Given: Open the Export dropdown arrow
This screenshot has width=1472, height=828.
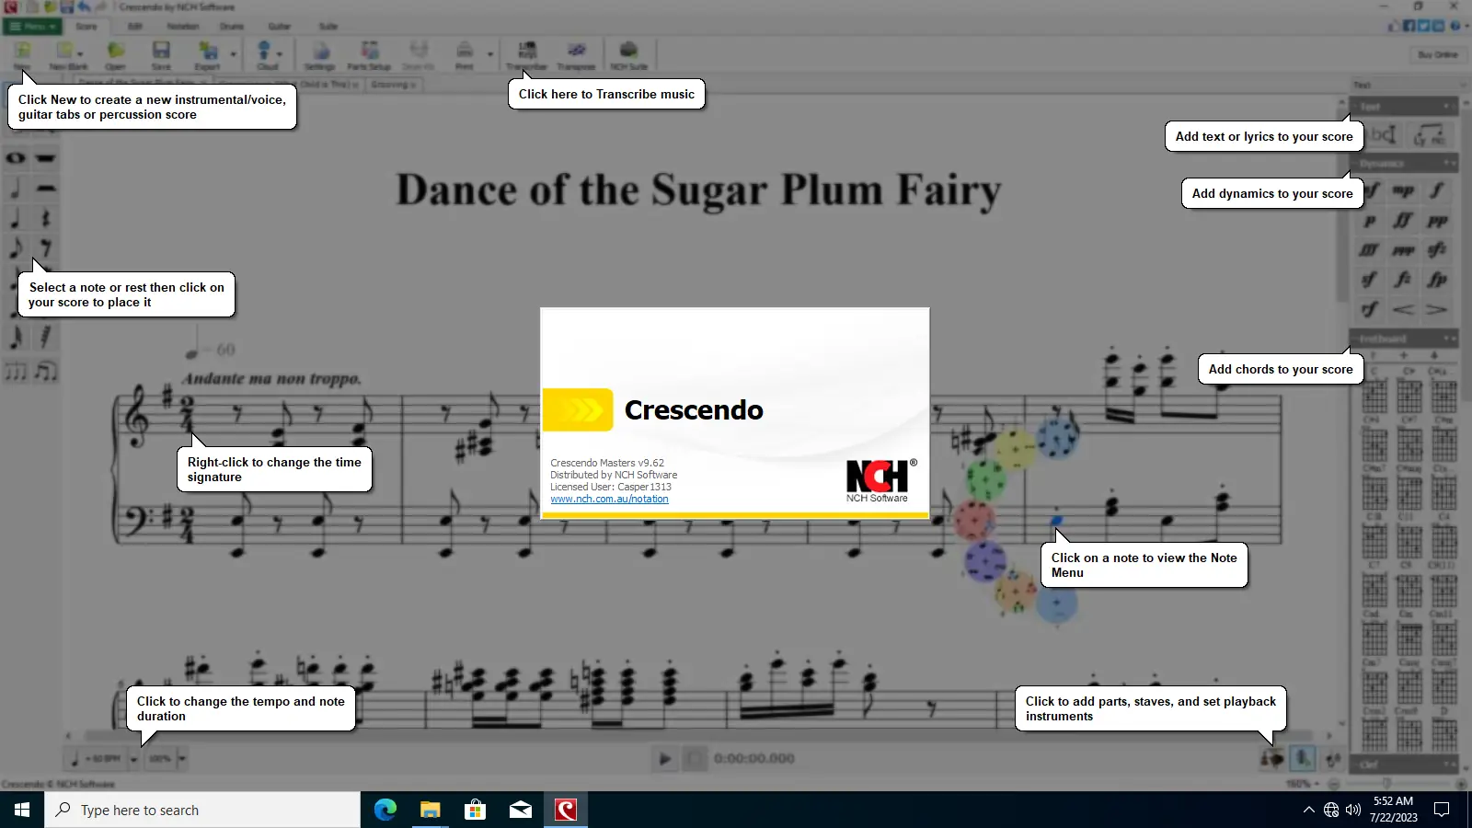Looking at the screenshot, I should point(234,54).
